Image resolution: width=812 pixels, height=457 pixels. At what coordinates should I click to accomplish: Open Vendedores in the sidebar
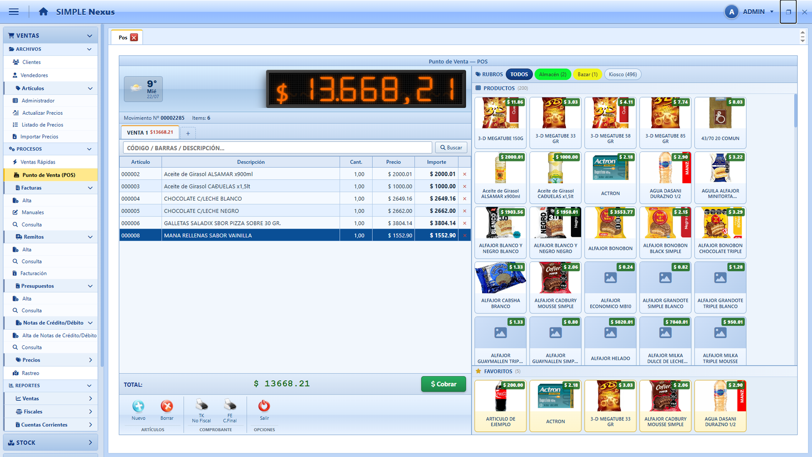34,75
